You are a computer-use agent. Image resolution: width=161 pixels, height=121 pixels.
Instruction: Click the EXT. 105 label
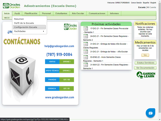[67, 80]
